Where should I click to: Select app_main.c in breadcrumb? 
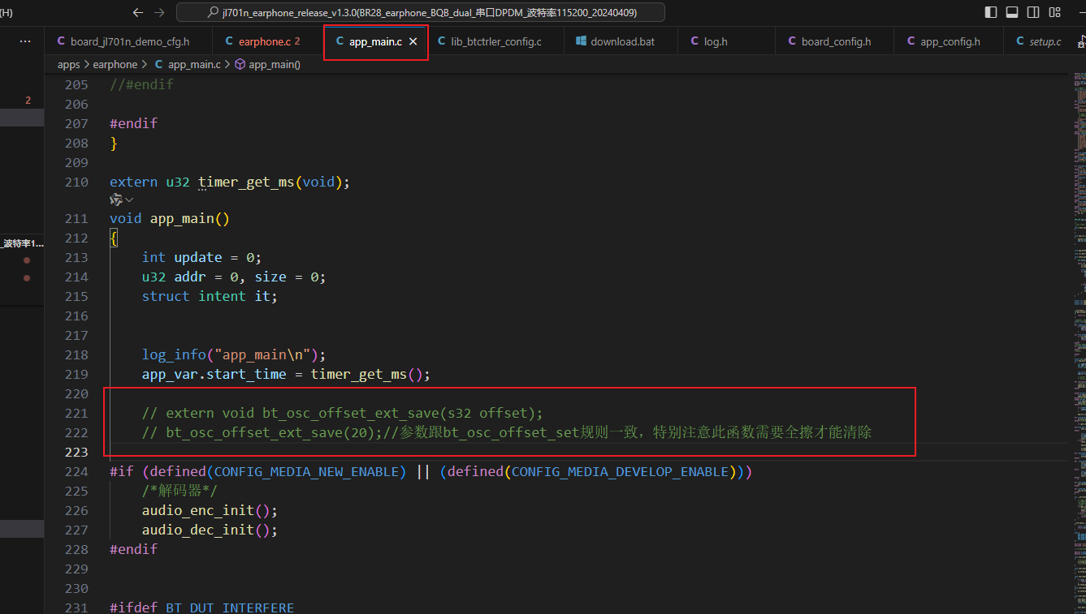pyautogui.click(x=194, y=64)
